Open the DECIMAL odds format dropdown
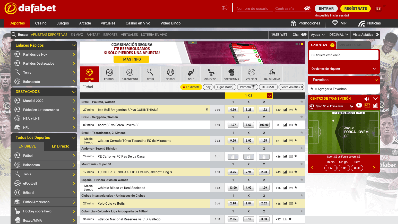This screenshot has width=398, height=224. tap(339, 34)
